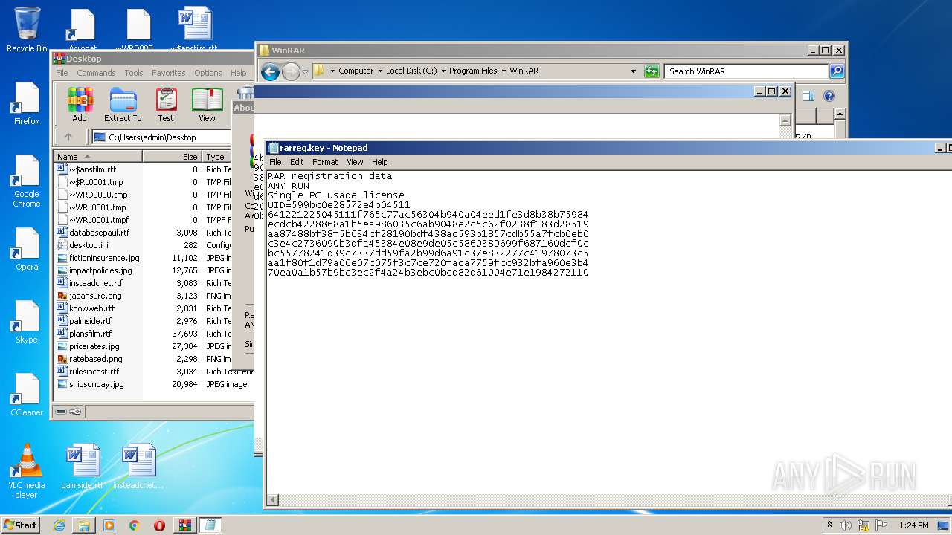
Task: Click the Action Center flag tray icon
Action: 882,525
